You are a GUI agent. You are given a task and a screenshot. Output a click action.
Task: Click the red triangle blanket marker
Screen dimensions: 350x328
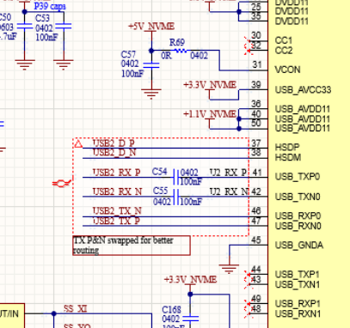pyautogui.click(x=78, y=143)
